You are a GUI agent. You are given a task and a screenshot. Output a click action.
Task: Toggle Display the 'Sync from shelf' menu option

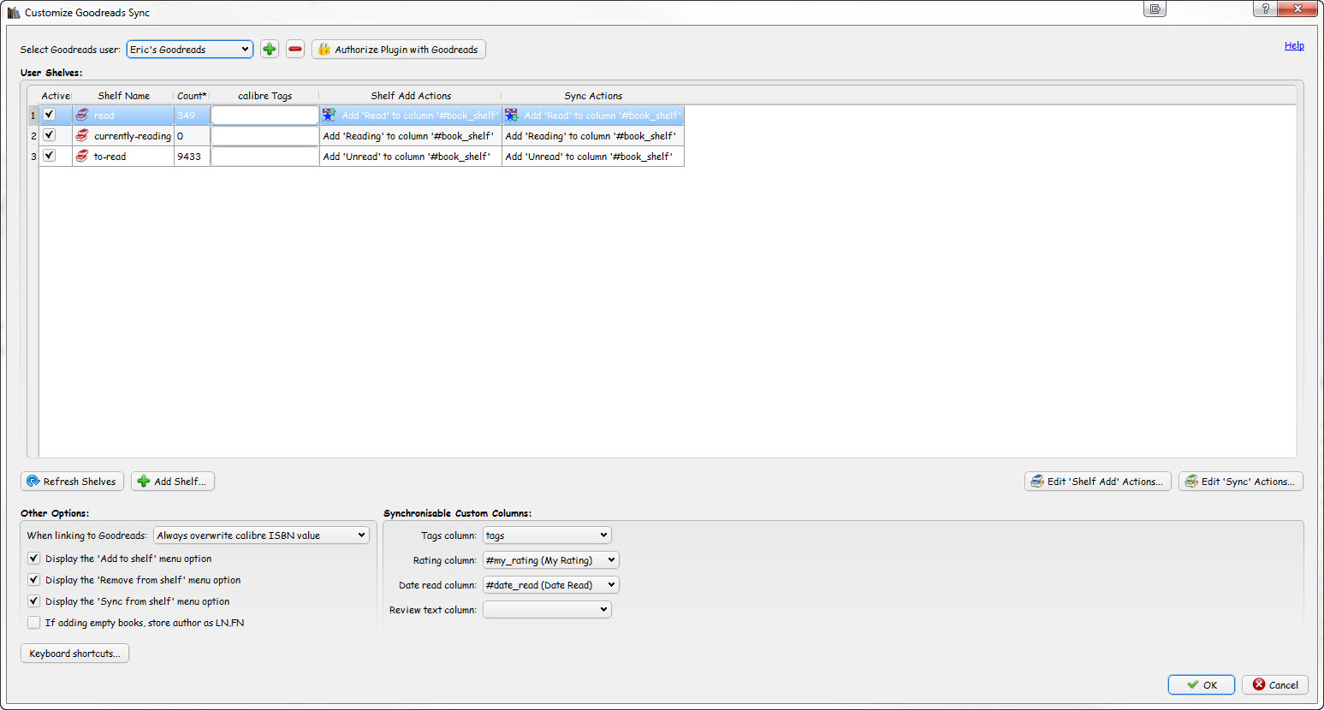coord(34,601)
